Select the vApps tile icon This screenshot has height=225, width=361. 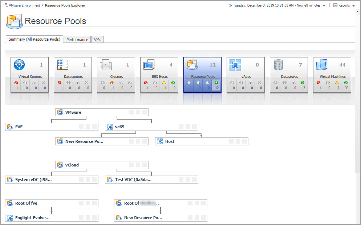[x=235, y=65]
